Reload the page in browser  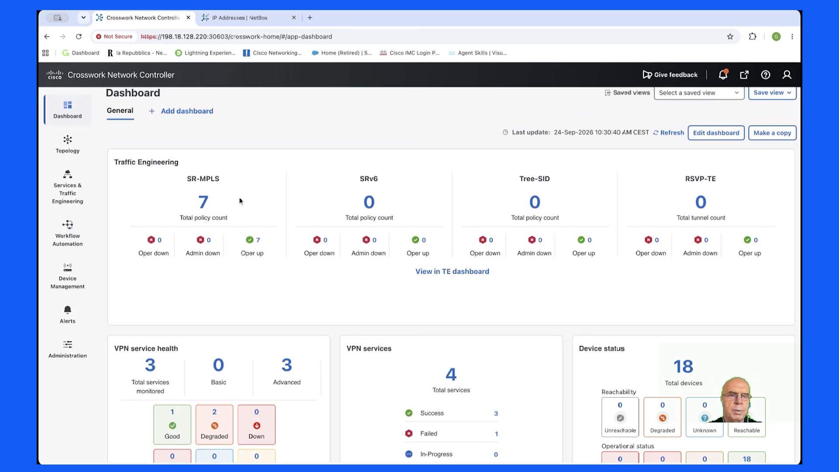click(79, 37)
